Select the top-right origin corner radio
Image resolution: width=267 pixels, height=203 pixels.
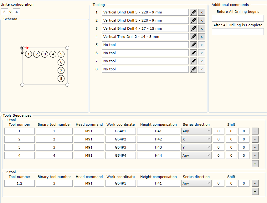click(x=67, y=48)
